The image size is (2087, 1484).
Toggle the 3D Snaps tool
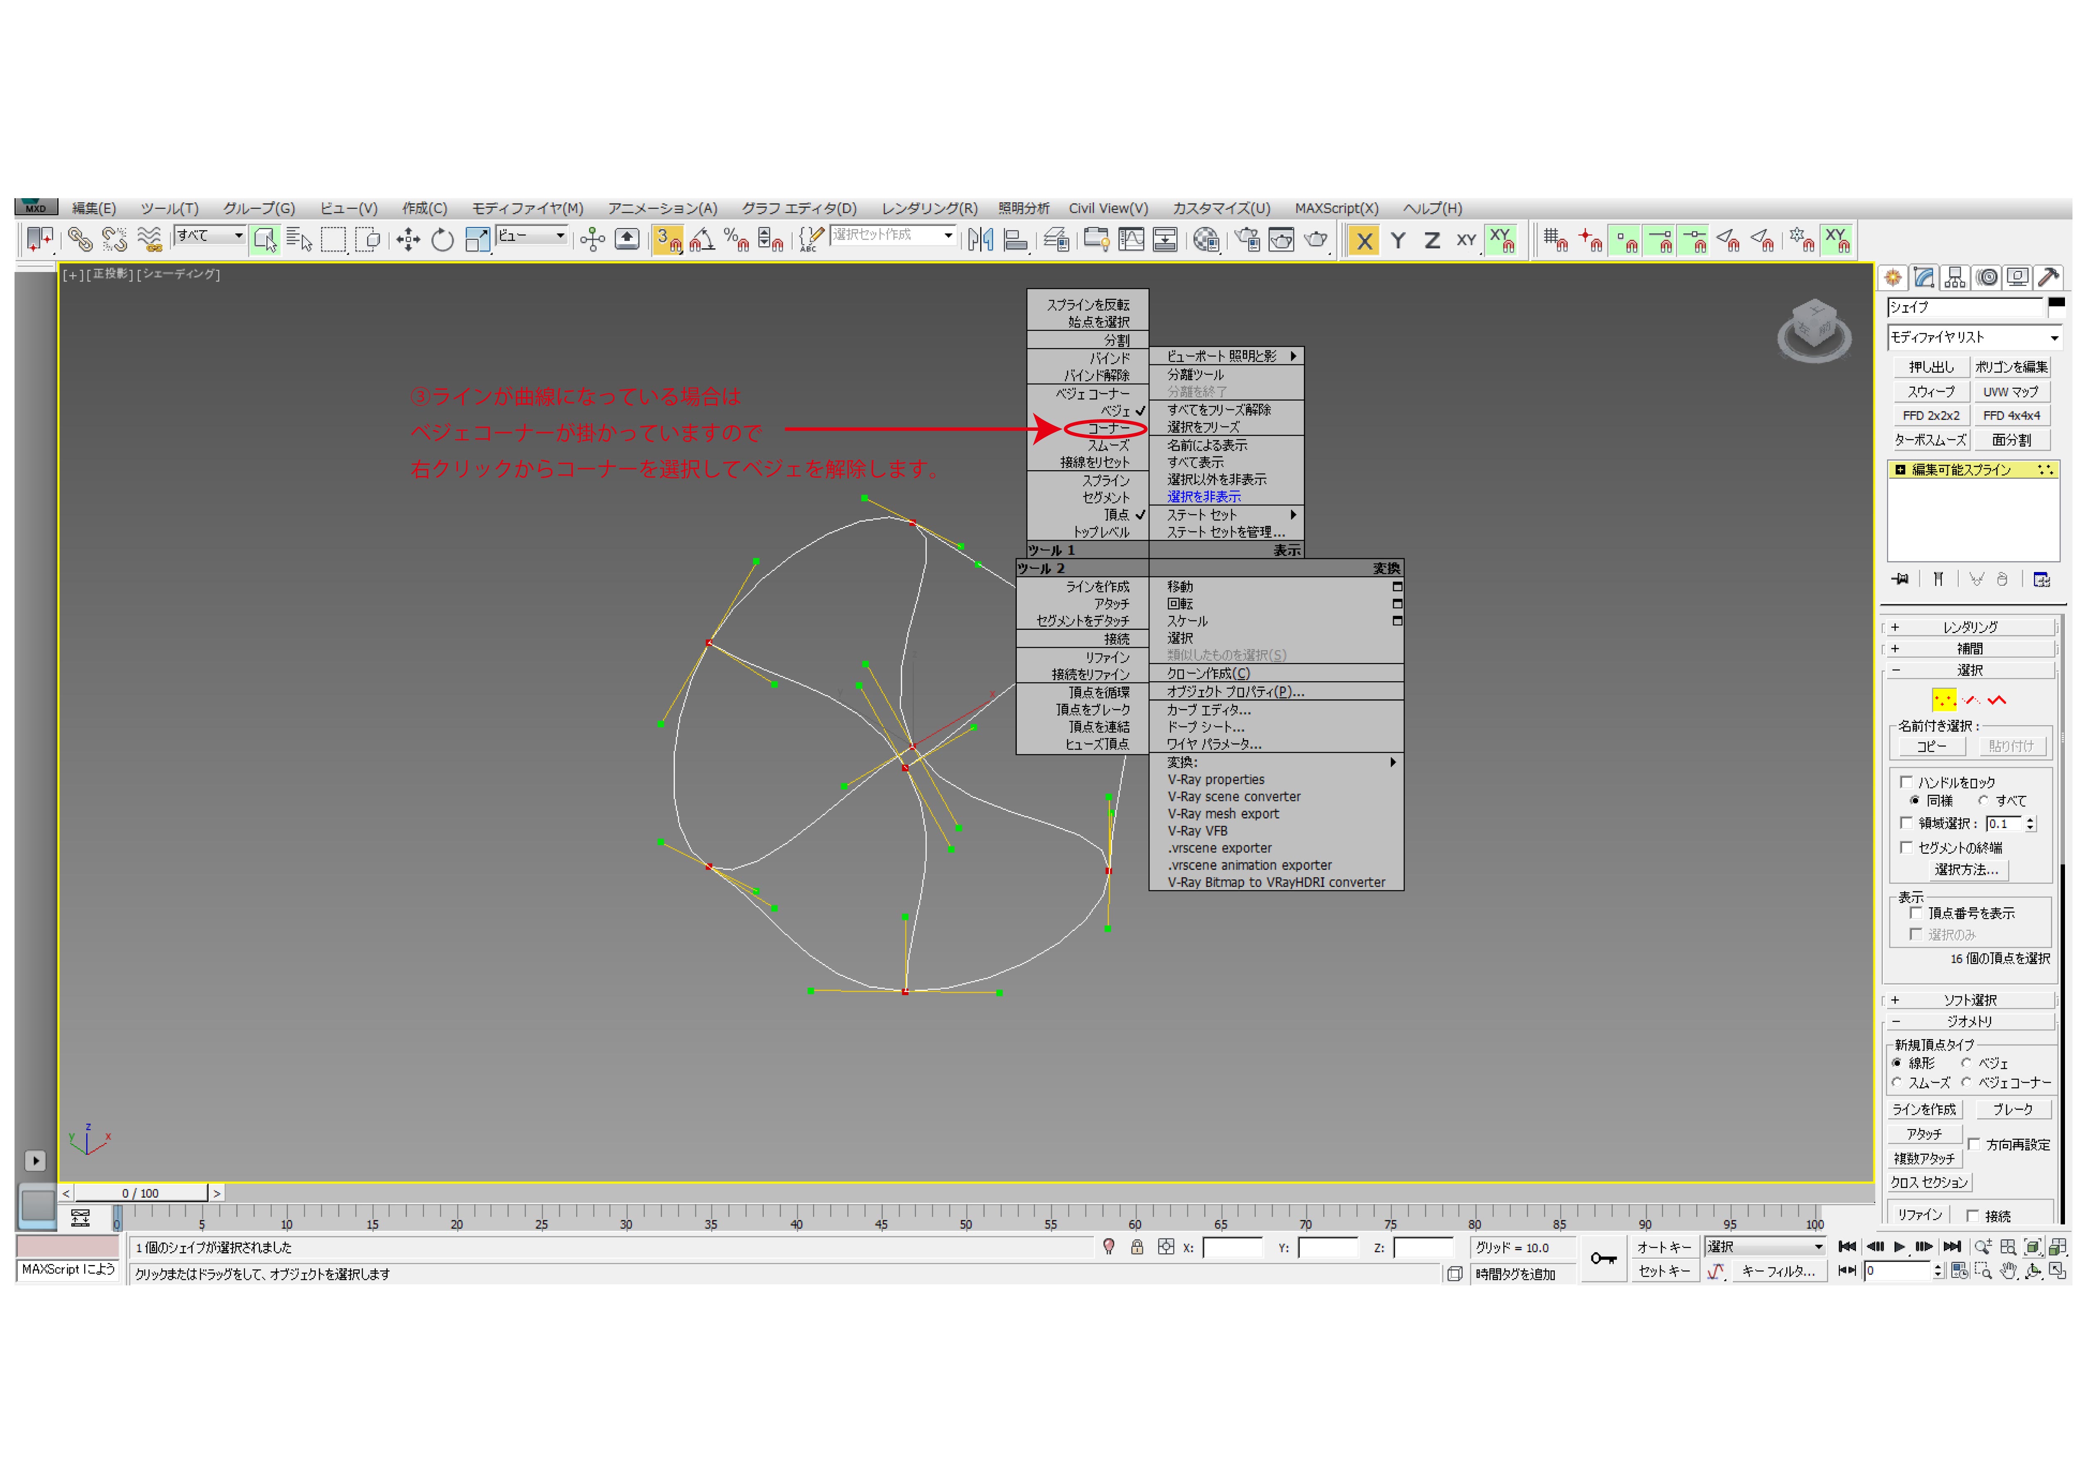(x=668, y=240)
